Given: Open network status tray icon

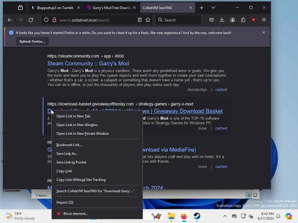Looking at the screenshot, I should point(243,216).
